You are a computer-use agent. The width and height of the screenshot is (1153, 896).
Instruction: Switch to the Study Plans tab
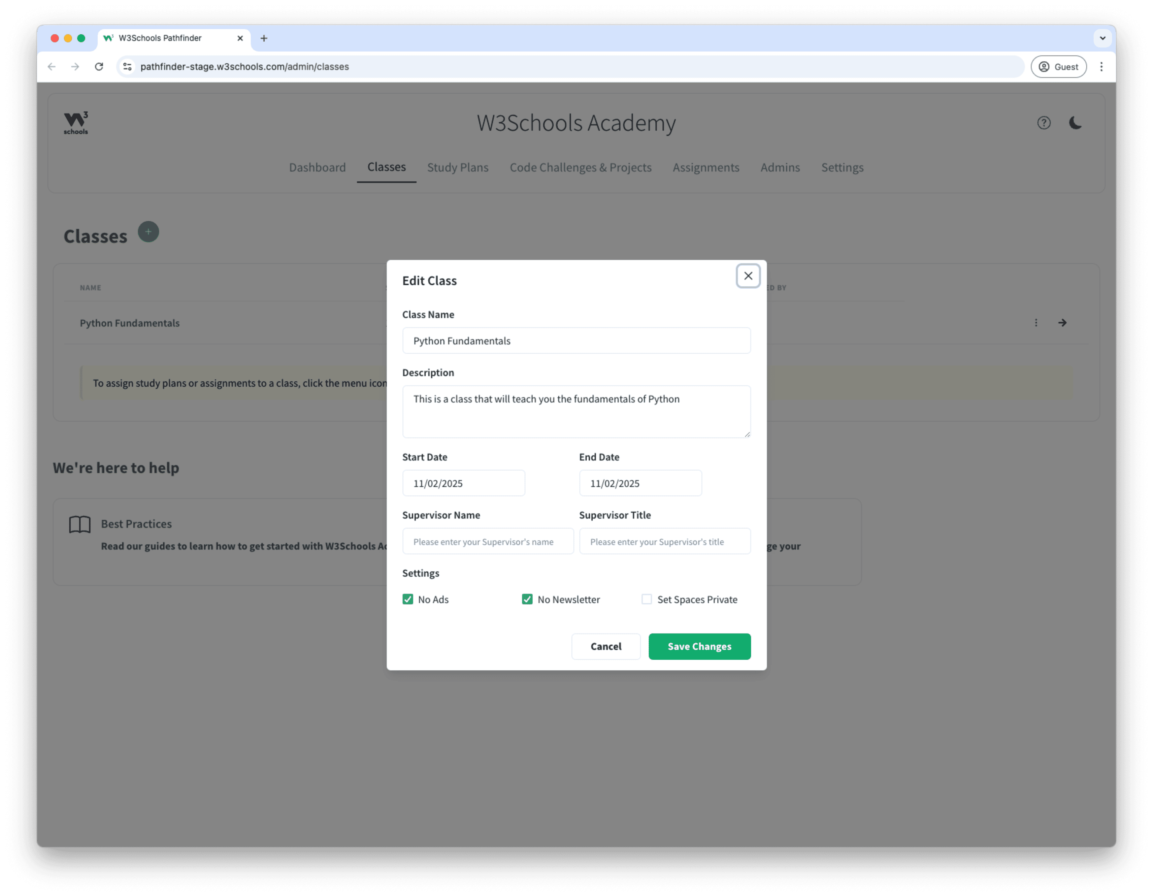[x=457, y=167]
